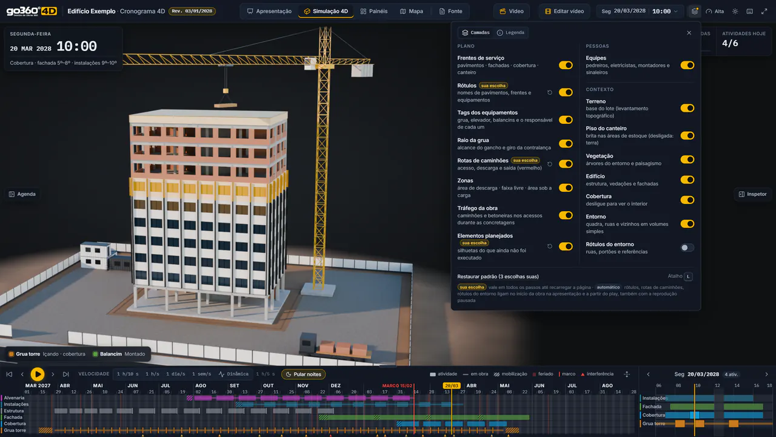
Task: Enable the Rótulos do entorno toggle
Action: (x=687, y=248)
